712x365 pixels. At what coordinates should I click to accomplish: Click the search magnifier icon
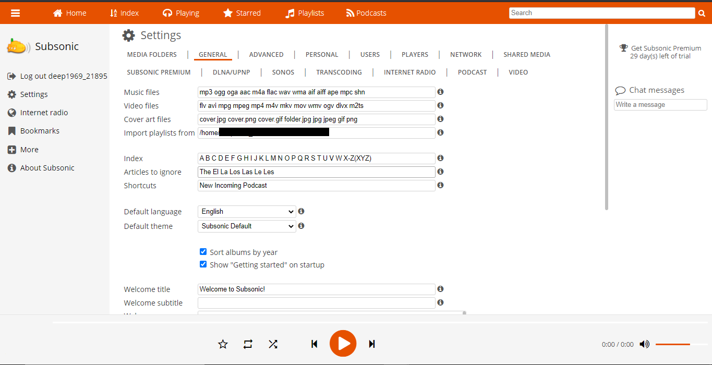pyautogui.click(x=702, y=13)
